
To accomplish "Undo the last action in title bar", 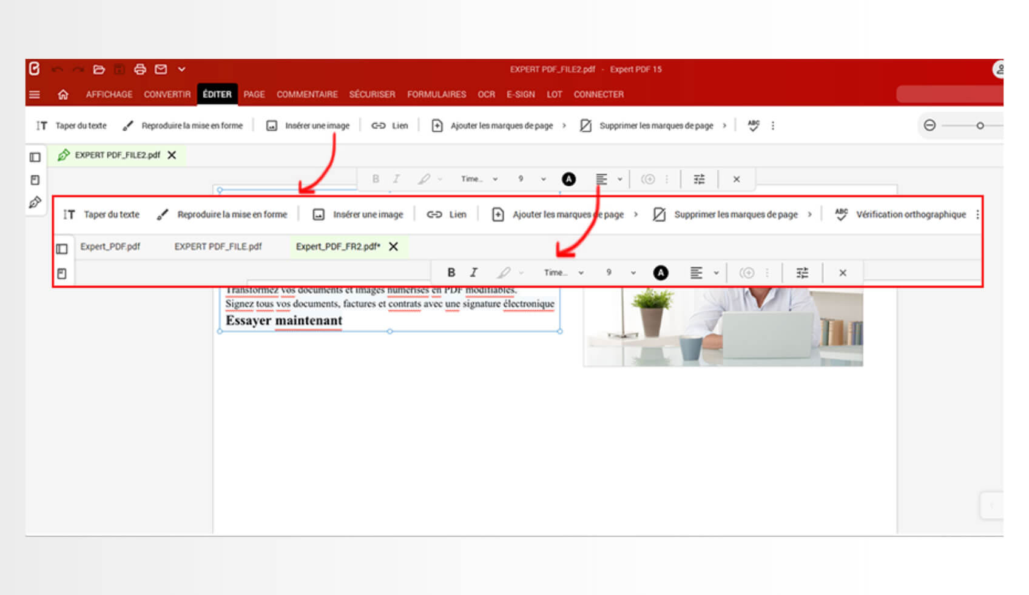I will coord(57,69).
